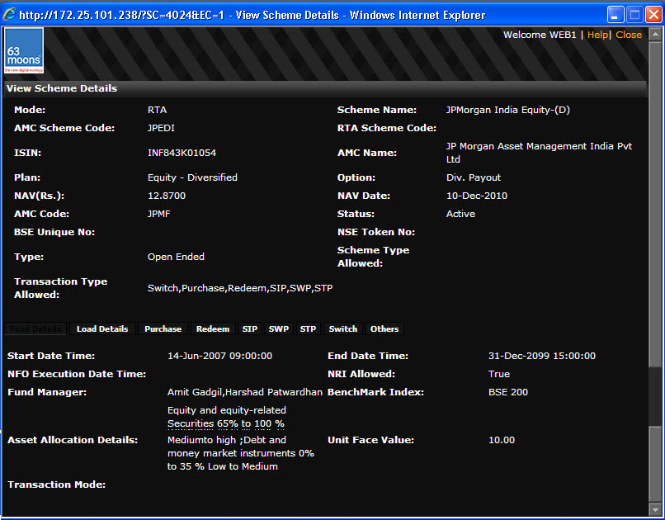
Task: Open the Load Details tab
Action: (102, 329)
